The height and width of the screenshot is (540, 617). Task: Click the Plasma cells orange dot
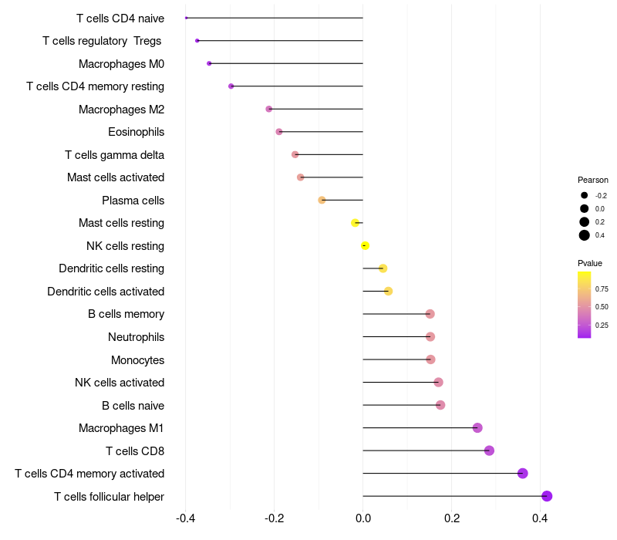click(322, 200)
